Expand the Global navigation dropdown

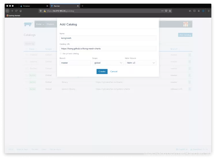point(40,24)
